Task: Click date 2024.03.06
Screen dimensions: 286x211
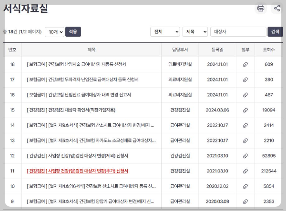Action: pyautogui.click(x=217, y=110)
